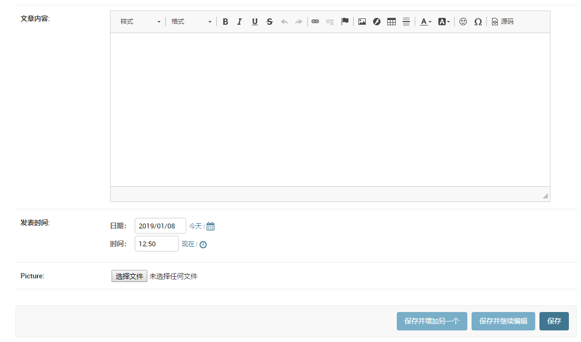Insert a hyperlink using the link icon

click(315, 22)
